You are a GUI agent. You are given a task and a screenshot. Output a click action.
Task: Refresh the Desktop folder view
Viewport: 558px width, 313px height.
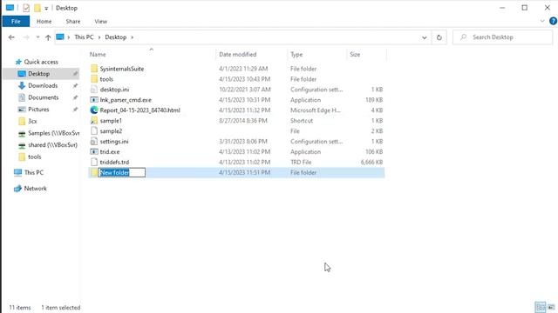439,37
